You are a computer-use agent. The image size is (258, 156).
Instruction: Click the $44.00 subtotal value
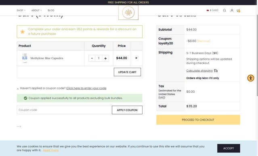(191, 29)
